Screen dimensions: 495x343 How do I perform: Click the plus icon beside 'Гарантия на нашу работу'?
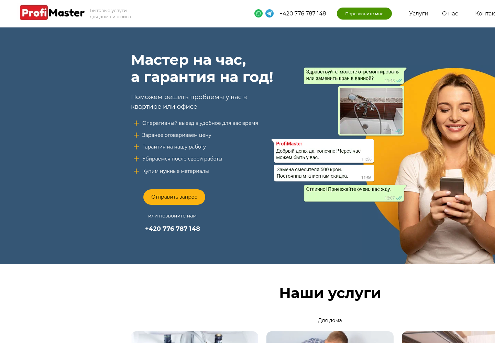[x=136, y=147]
